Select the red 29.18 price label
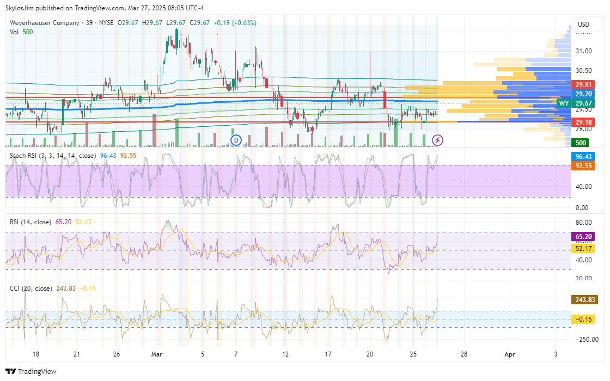 point(584,123)
